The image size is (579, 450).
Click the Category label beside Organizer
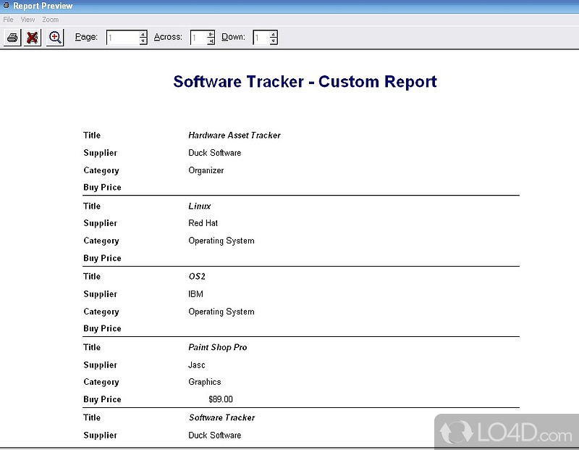click(x=101, y=170)
